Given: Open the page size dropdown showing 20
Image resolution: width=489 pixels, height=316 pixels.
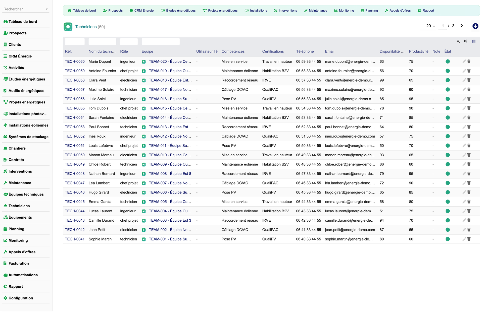Looking at the screenshot, I should pyautogui.click(x=430, y=26).
